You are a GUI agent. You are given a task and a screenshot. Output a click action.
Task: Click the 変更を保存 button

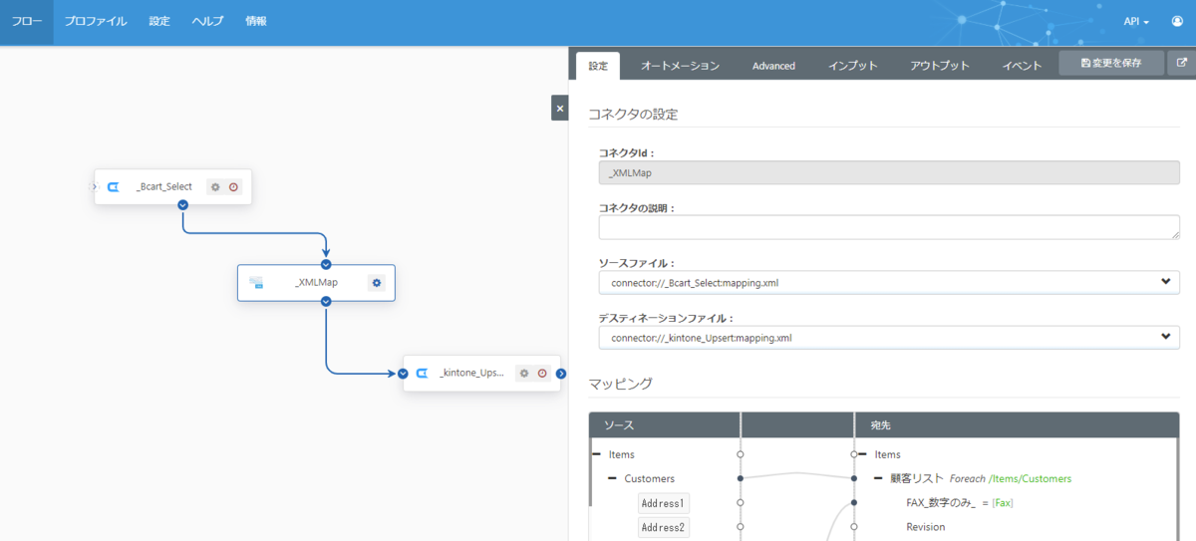point(1111,63)
